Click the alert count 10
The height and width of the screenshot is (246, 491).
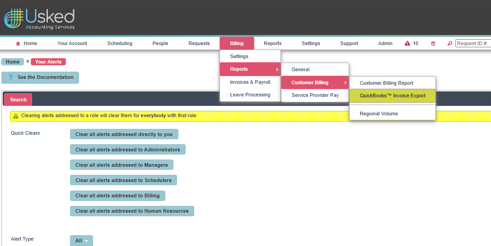[x=416, y=43]
